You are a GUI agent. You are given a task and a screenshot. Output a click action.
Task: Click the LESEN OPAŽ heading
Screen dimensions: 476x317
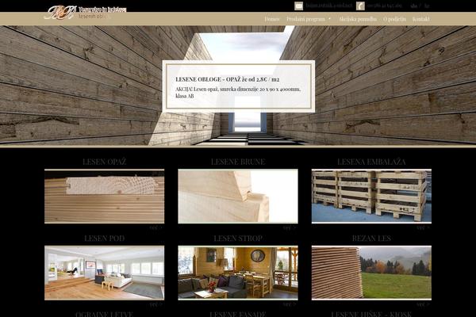pos(104,162)
